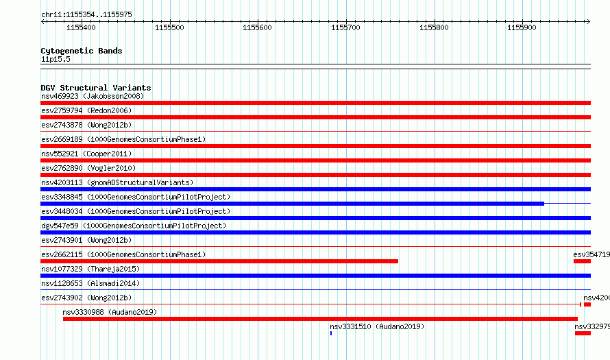Click the partially visible esv354719 label
Viewport: 610px width, 360px height.
tap(591, 254)
